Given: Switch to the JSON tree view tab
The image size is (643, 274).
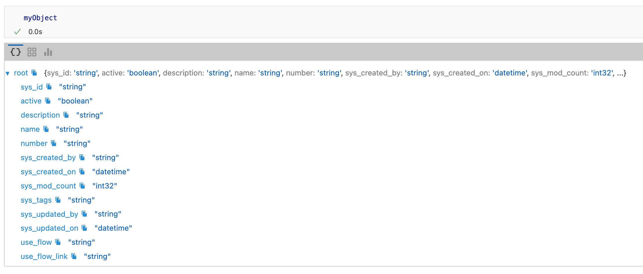Looking at the screenshot, I should (16, 52).
